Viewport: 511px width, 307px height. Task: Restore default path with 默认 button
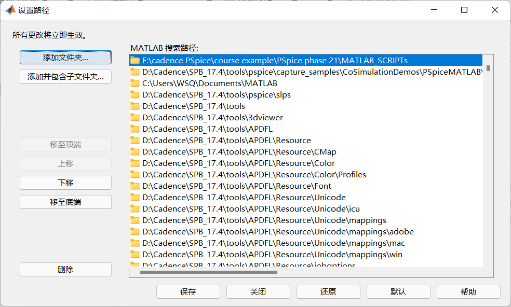coord(398,291)
